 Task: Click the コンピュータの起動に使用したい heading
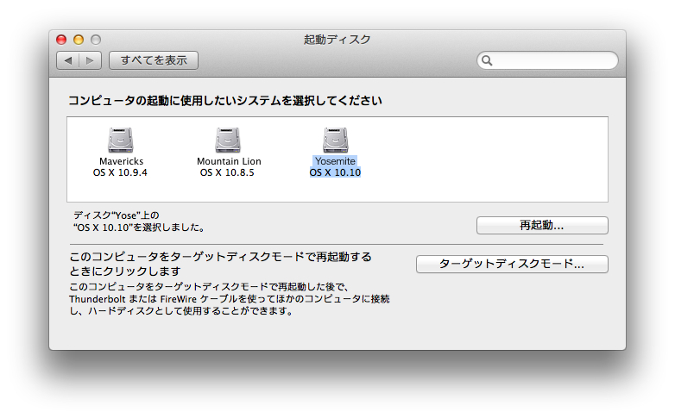[225, 101]
